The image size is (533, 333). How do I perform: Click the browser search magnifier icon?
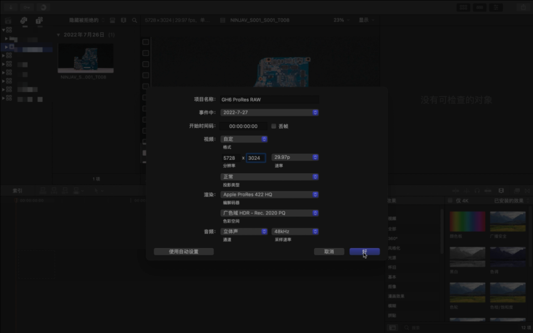click(x=135, y=20)
